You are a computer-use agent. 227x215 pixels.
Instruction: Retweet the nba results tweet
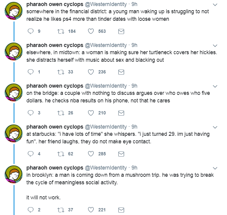60,113
